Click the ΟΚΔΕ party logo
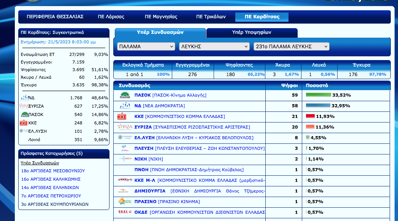The image size is (398, 221). coord(125,212)
